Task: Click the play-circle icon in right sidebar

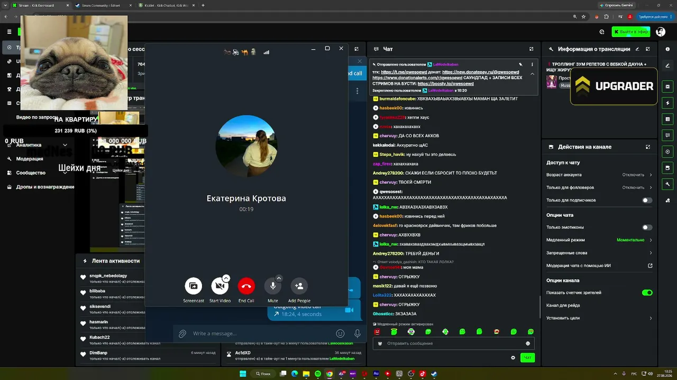Action: [667, 151]
